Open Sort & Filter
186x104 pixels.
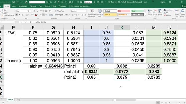pyautogui.click(x=177, y=13)
